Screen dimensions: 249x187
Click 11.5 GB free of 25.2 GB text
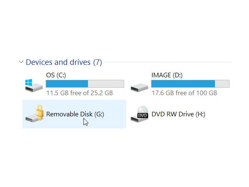click(x=80, y=93)
